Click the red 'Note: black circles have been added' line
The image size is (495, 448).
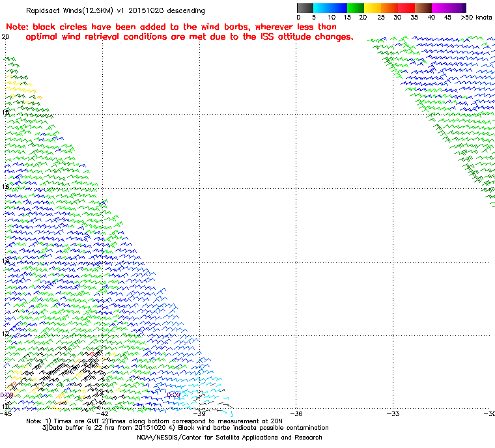[x=171, y=27]
